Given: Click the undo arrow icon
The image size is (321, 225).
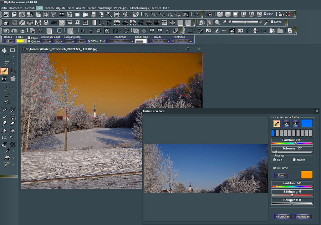Looking at the screenshot, I should (6, 31).
